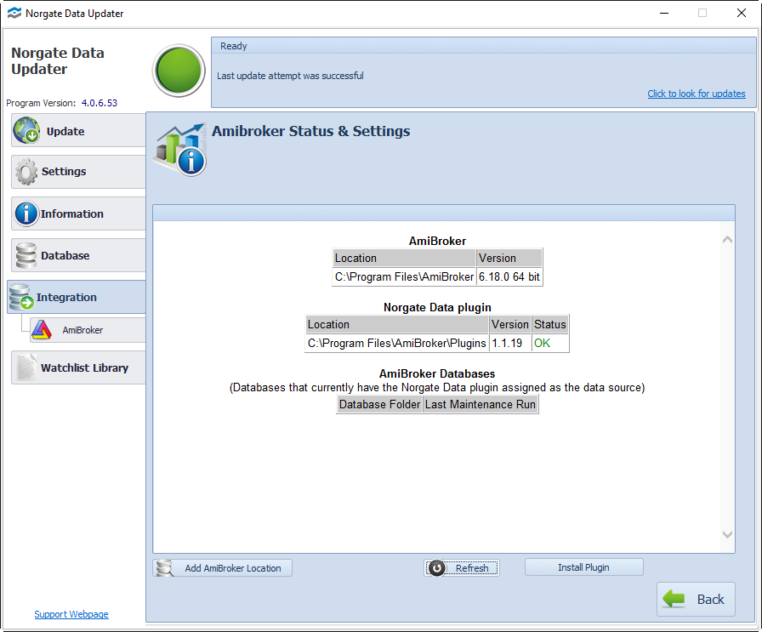
Task: Minimize the Norgate Data Updater window
Action: 664,13
